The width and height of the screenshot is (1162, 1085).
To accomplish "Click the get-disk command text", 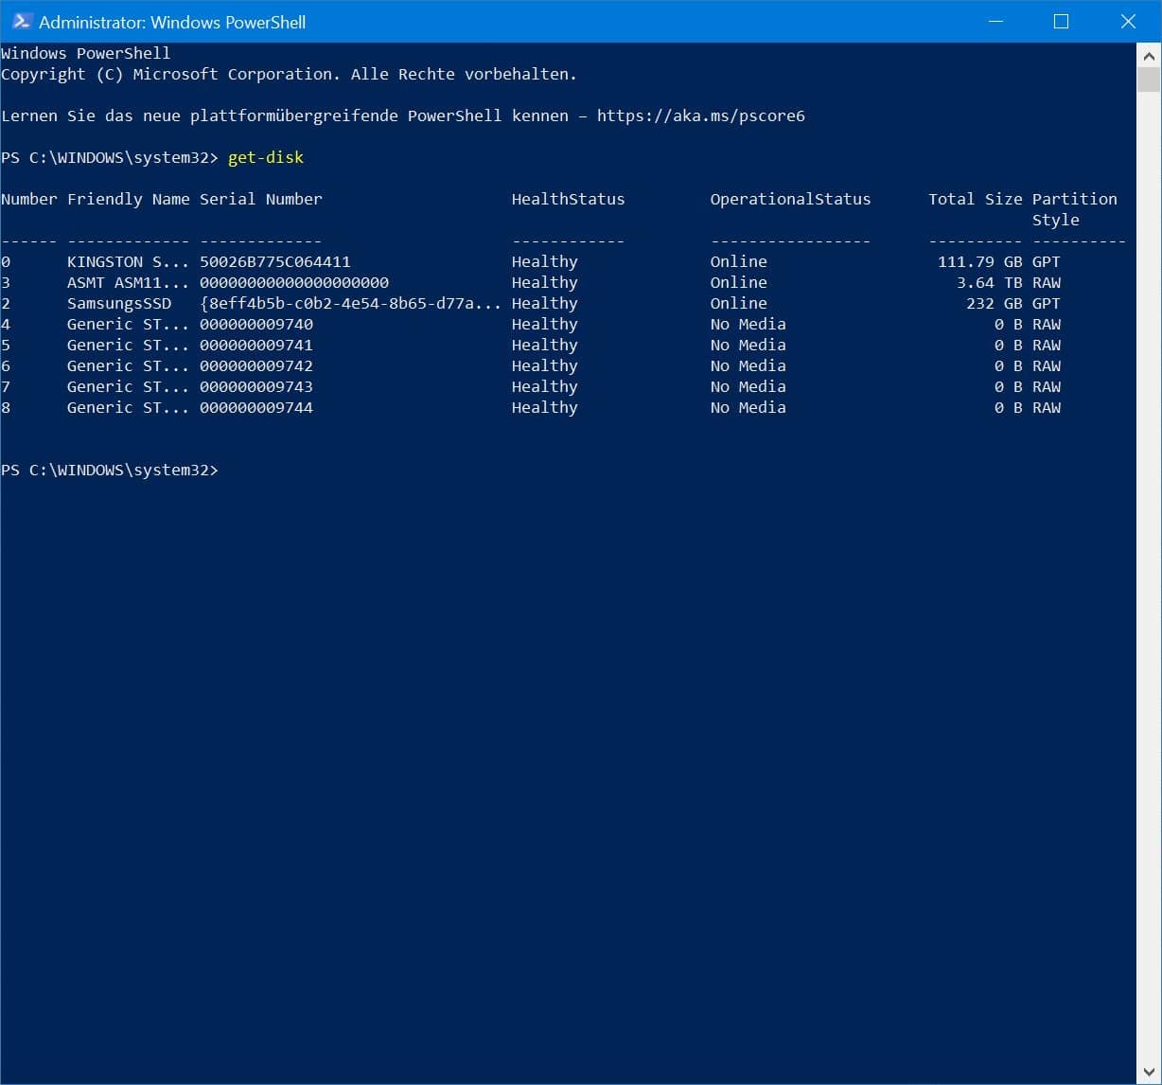I will 266,157.
